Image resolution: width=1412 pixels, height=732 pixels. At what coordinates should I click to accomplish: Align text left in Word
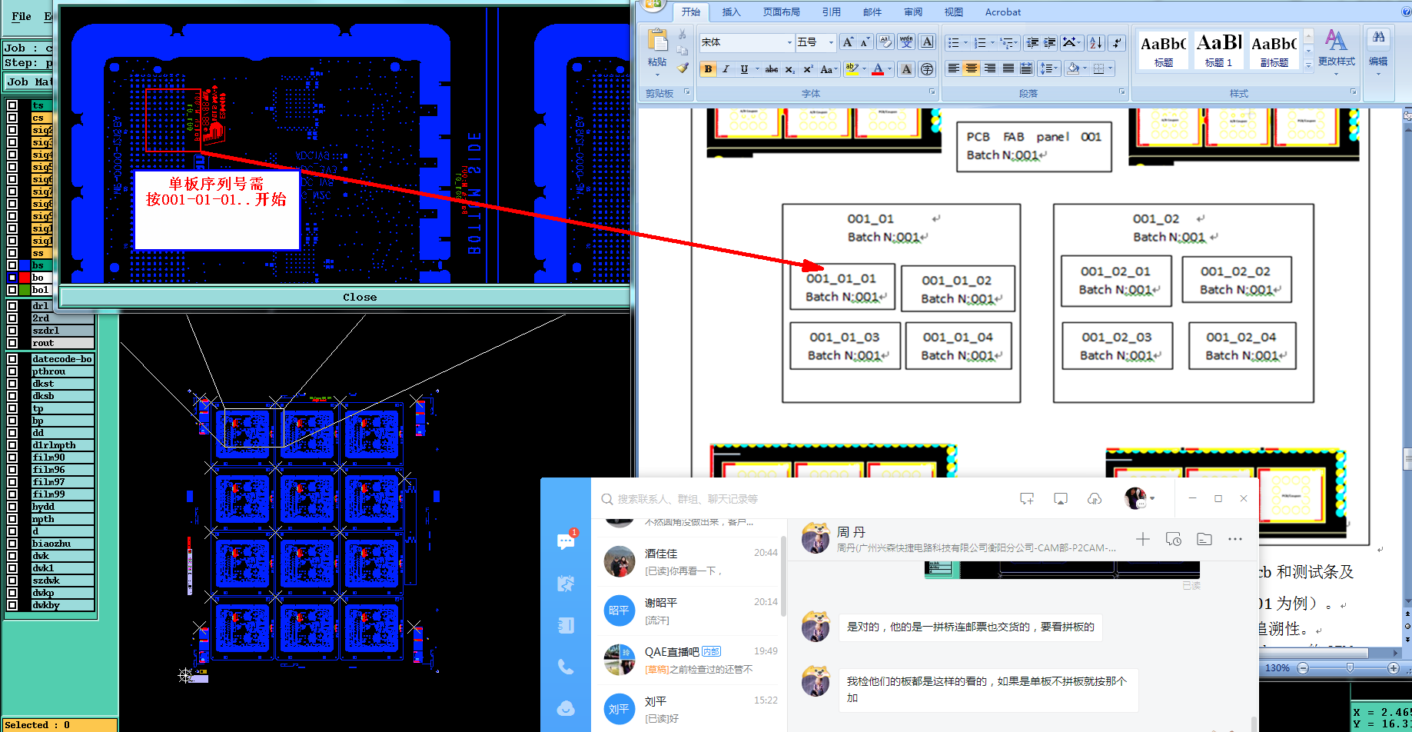click(x=953, y=68)
